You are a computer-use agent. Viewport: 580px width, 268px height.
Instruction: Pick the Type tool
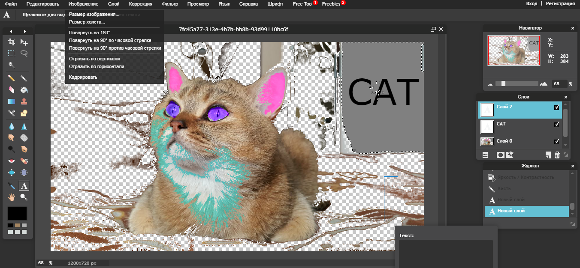point(24,186)
